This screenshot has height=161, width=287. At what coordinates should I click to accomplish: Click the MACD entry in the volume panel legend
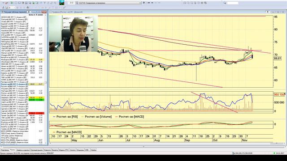130,117
